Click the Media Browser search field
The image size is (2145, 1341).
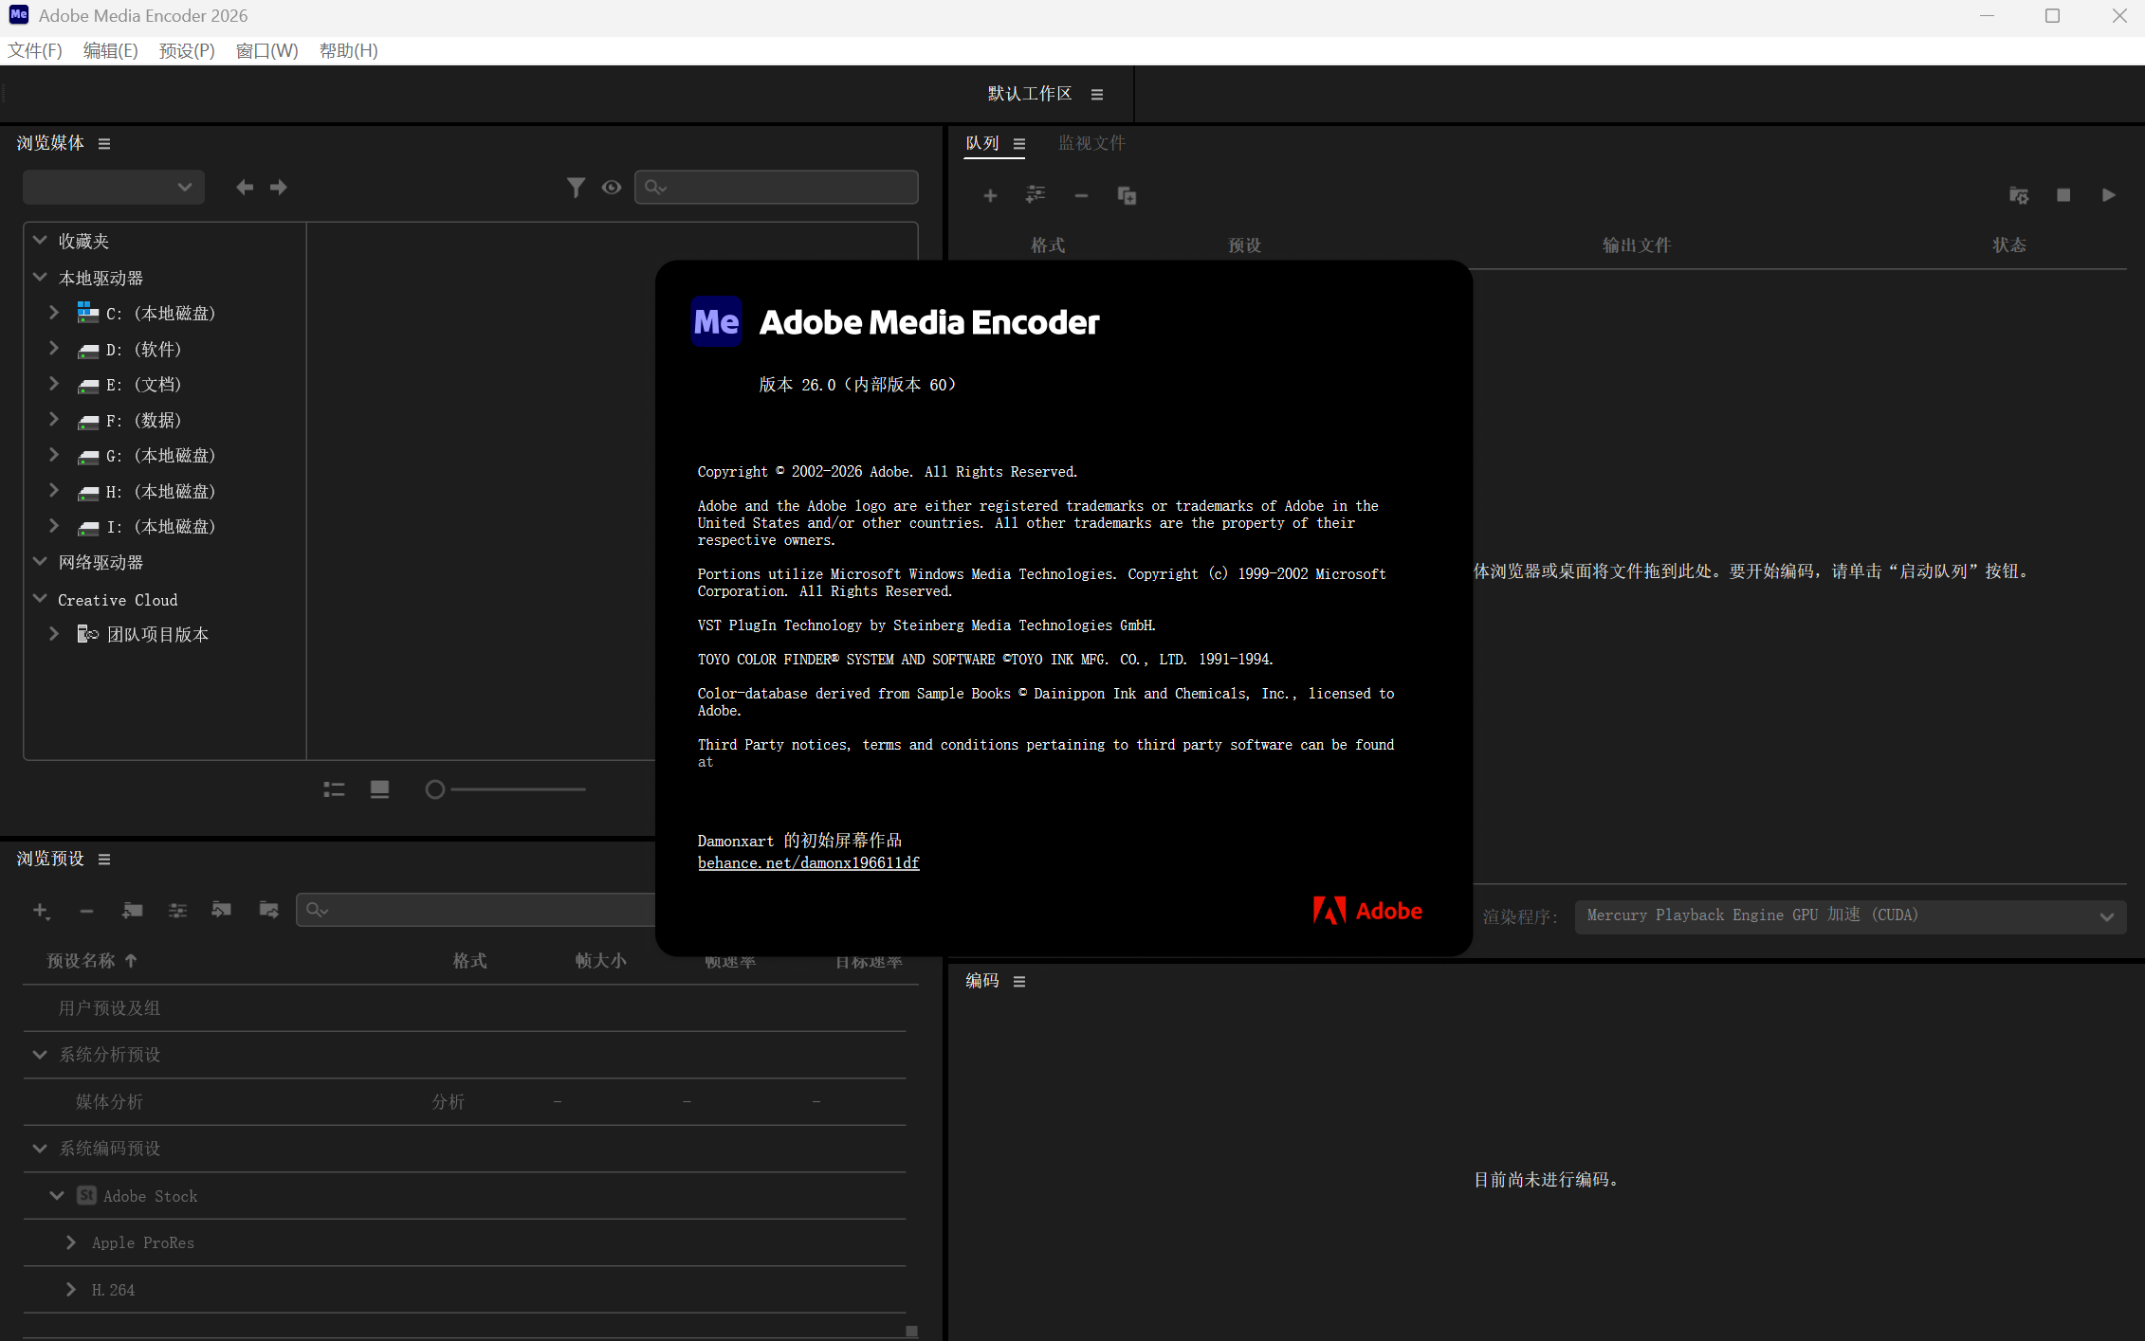776,188
